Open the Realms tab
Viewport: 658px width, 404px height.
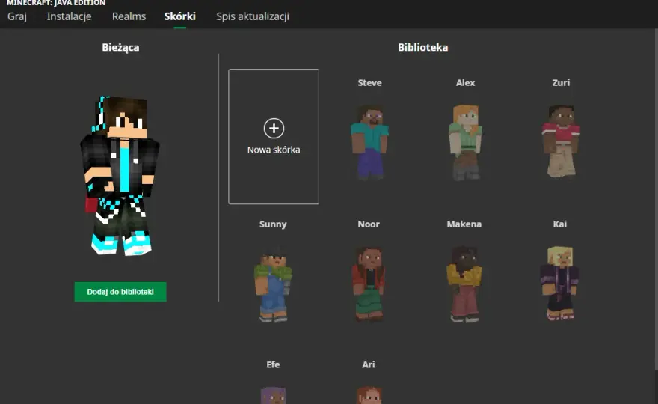click(x=129, y=16)
